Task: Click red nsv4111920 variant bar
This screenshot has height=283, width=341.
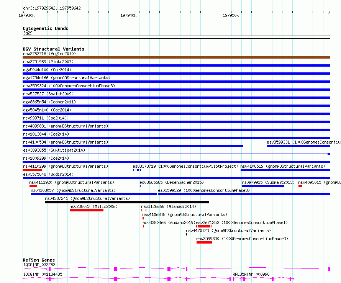Action: [33, 186]
